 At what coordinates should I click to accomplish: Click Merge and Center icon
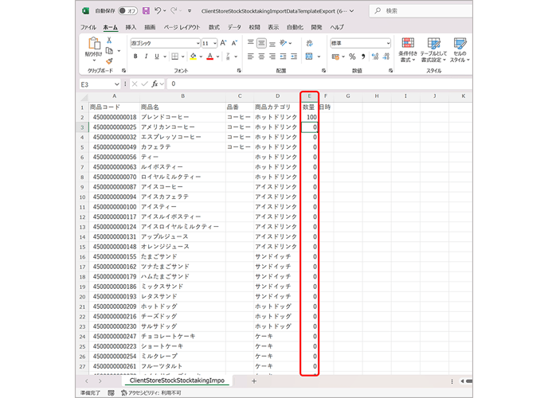coord(309,57)
